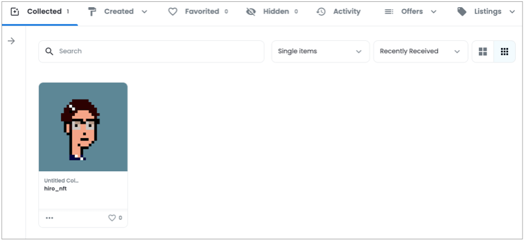Image resolution: width=525 pixels, height=240 pixels.
Task: Click the tag icon beside Listings
Action: click(462, 12)
